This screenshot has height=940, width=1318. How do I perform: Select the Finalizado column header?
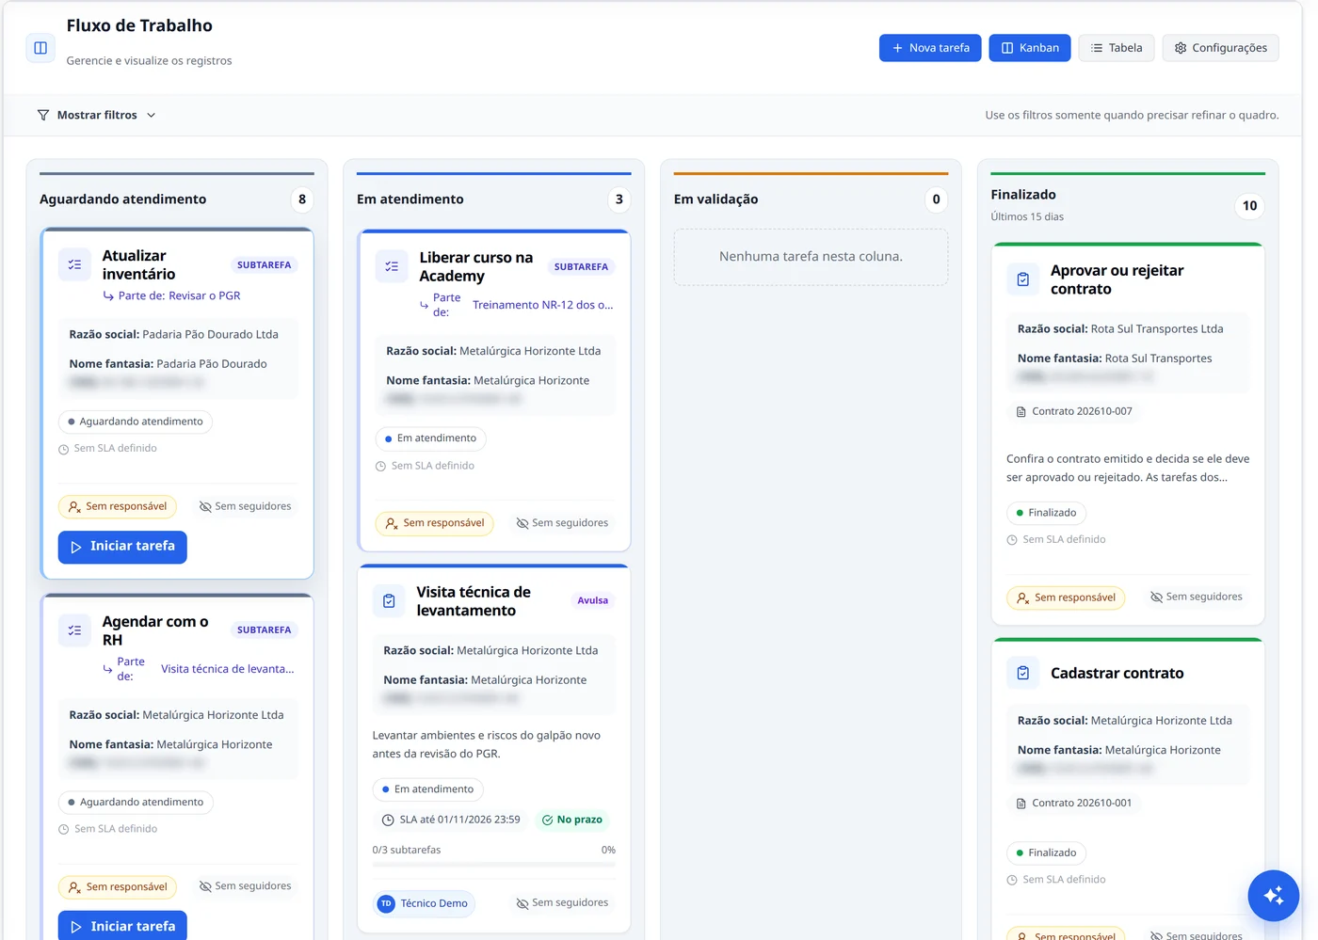(1023, 195)
